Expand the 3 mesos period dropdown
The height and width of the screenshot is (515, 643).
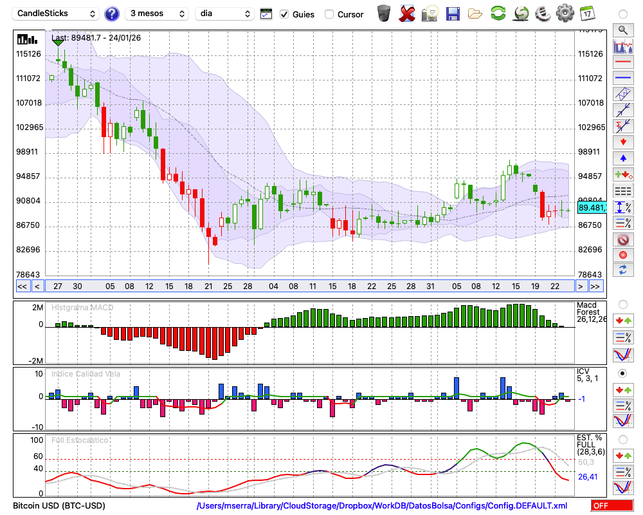tap(156, 14)
